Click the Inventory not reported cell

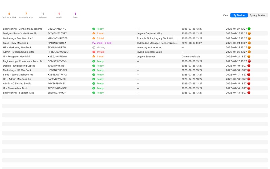(150, 47)
